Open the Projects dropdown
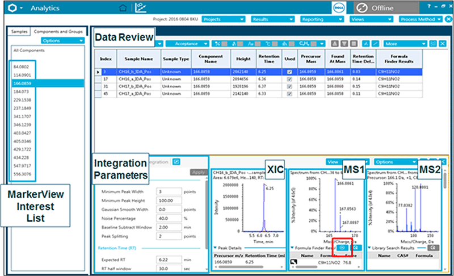This screenshot has height=276, width=454. point(223,19)
